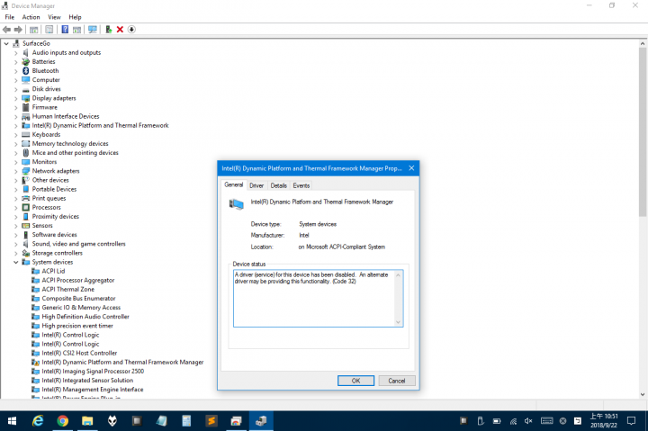The height and width of the screenshot is (431, 648).
Task: Select Dynamic Platform and Thermal Framework Manager
Action: (x=122, y=362)
